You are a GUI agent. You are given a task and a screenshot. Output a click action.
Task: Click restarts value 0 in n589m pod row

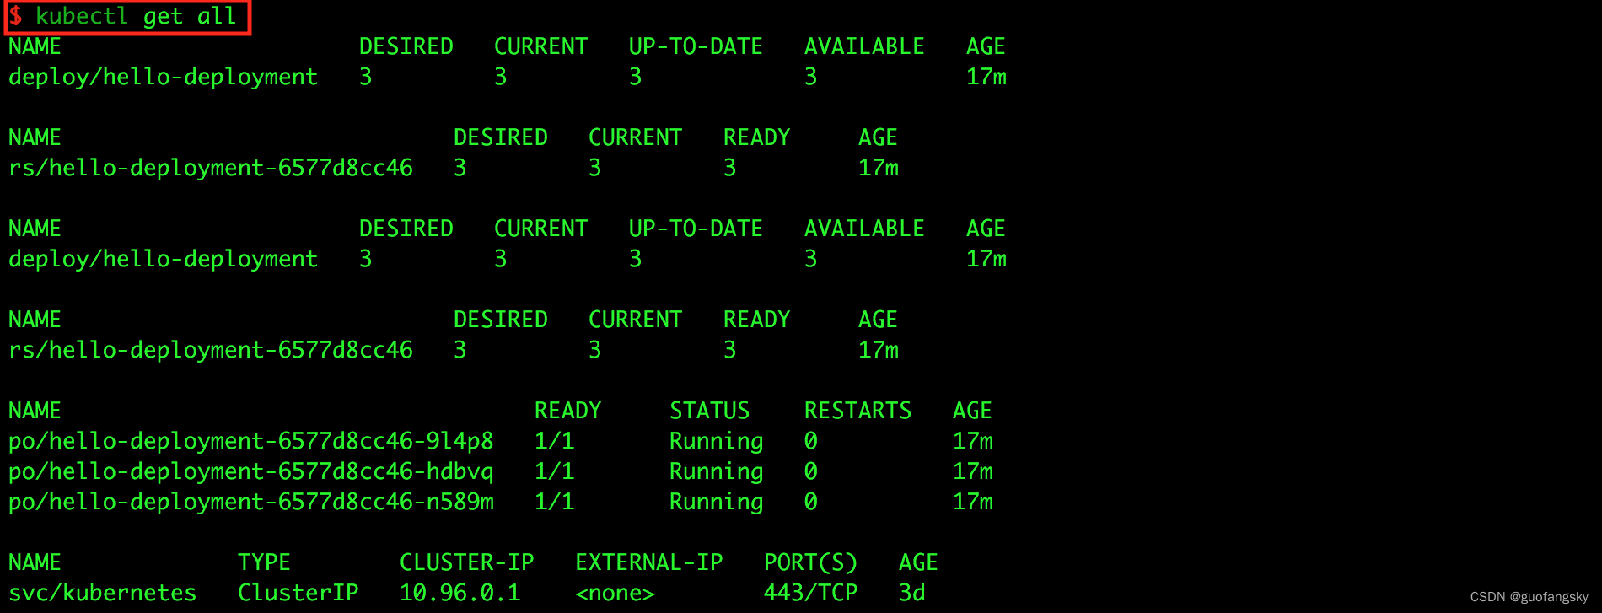pyautogui.click(x=811, y=502)
